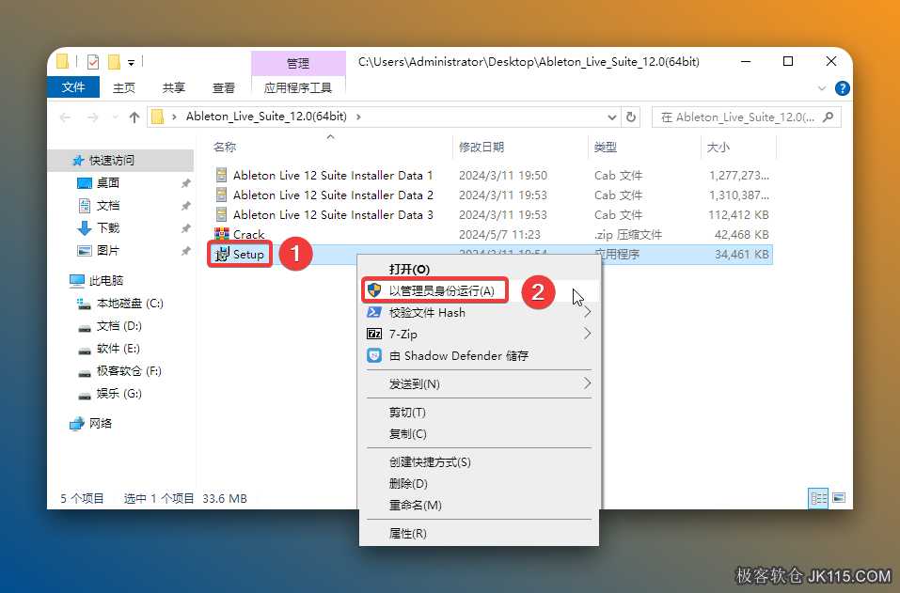Screen dimensions: 900x593
Task: Switch to the 查看 ribbon tab
Action: pos(223,87)
